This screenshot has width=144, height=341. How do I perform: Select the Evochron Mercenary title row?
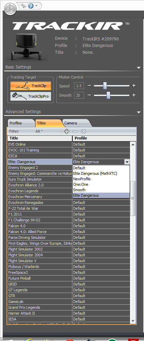tap(40, 197)
